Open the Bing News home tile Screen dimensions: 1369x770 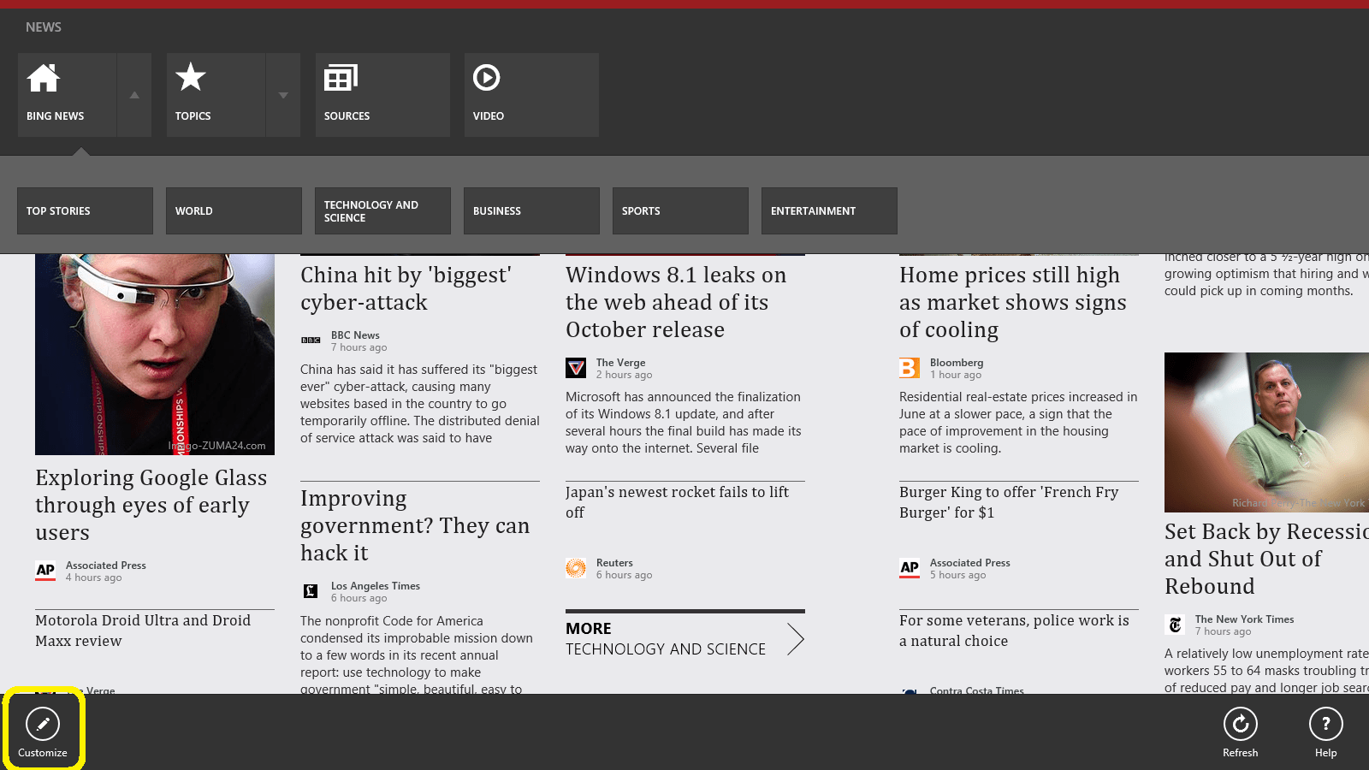[x=67, y=95]
